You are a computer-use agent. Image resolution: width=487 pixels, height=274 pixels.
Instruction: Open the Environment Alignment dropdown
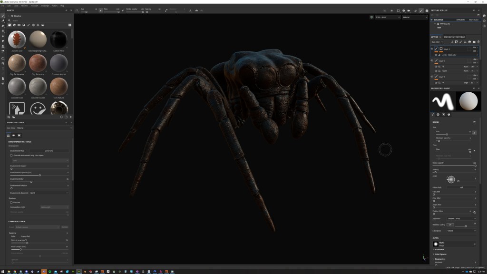pos(49,193)
